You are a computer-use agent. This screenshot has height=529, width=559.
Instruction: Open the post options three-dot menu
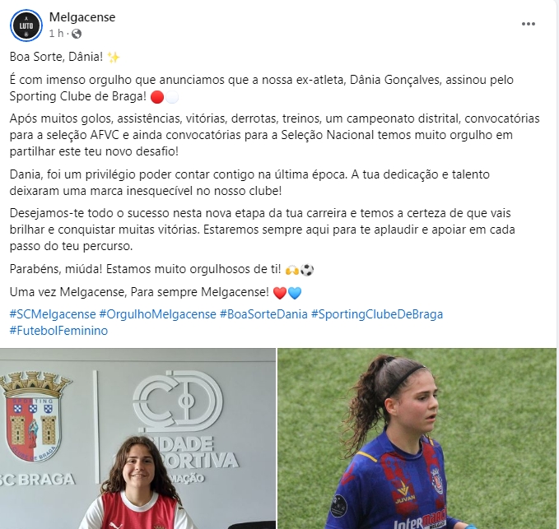click(528, 24)
